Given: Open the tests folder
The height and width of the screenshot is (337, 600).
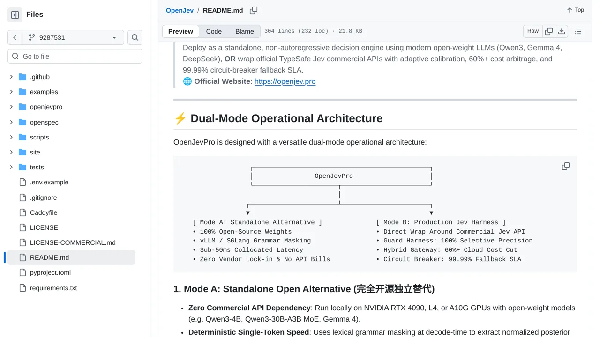Looking at the screenshot, I should (x=37, y=167).
